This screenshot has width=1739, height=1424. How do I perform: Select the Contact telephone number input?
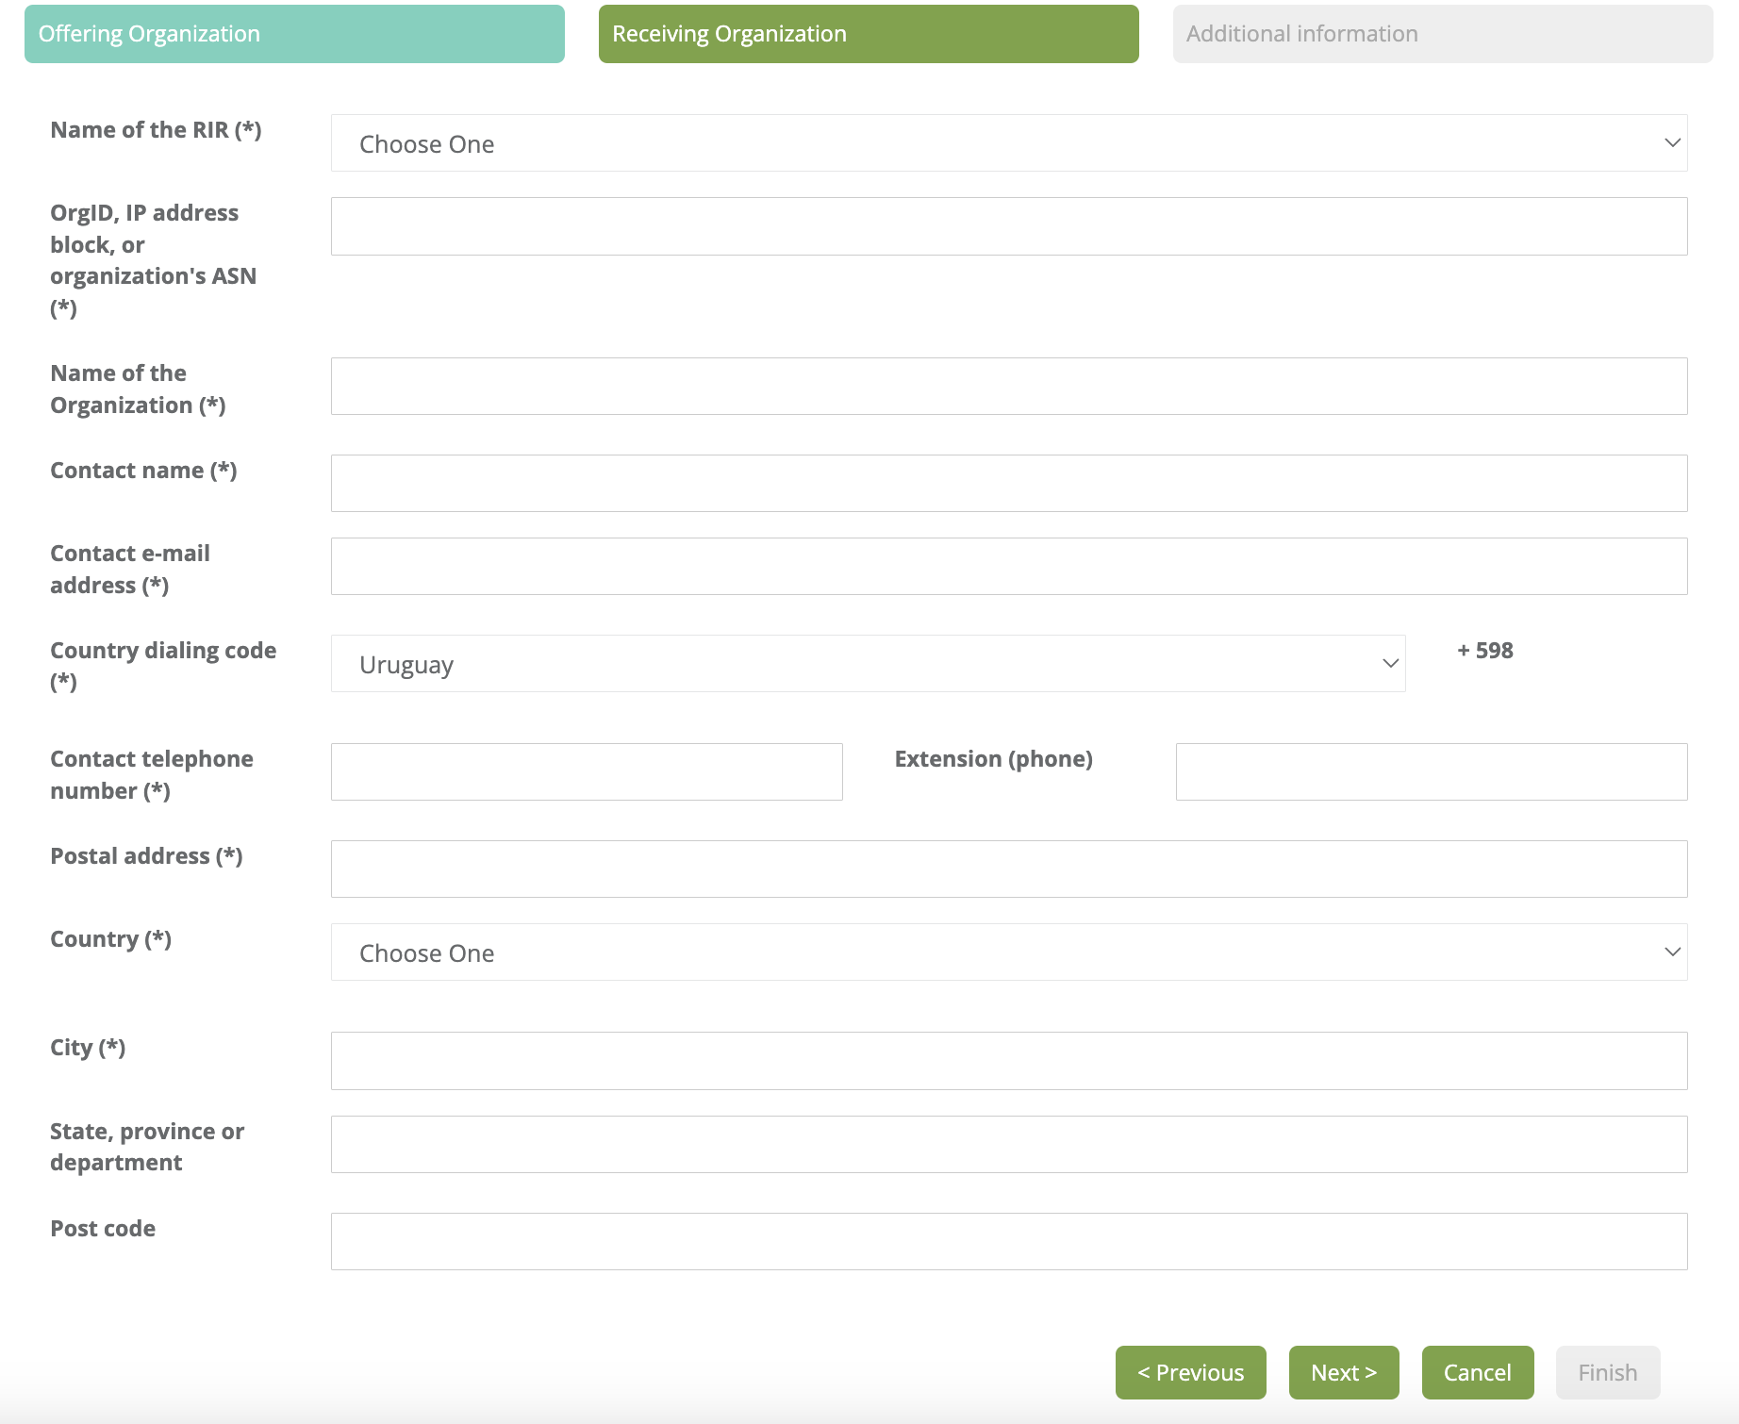click(587, 772)
